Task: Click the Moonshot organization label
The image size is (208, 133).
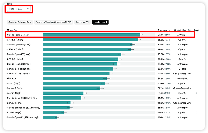Action: [182, 79]
